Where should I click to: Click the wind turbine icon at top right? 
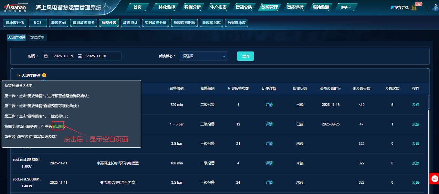(435, 7)
